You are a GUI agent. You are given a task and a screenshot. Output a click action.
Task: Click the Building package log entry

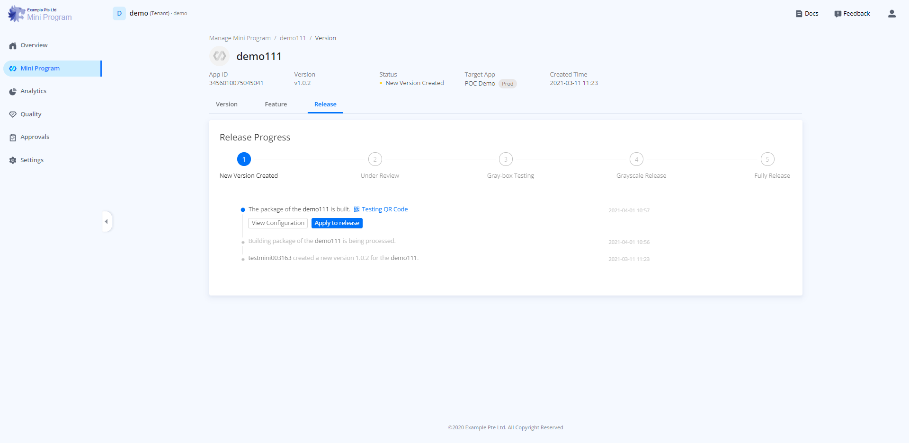(x=322, y=241)
